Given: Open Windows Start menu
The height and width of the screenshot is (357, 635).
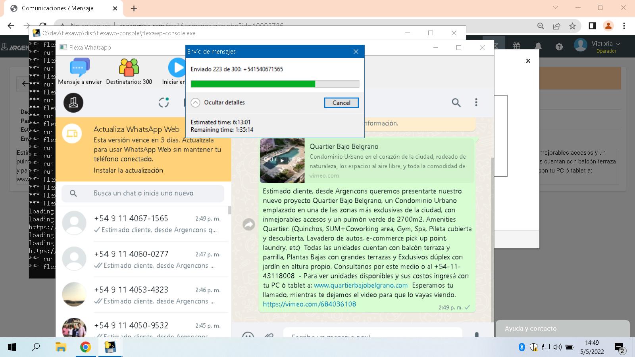Looking at the screenshot, I should [12, 347].
